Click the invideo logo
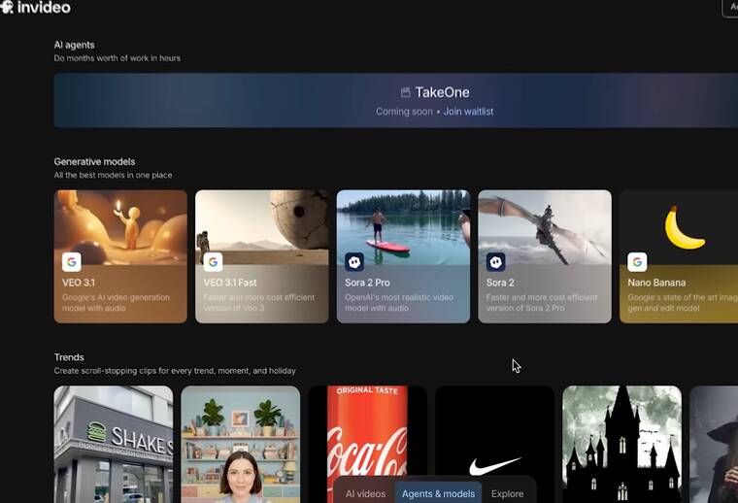738x503 pixels. click(35, 7)
